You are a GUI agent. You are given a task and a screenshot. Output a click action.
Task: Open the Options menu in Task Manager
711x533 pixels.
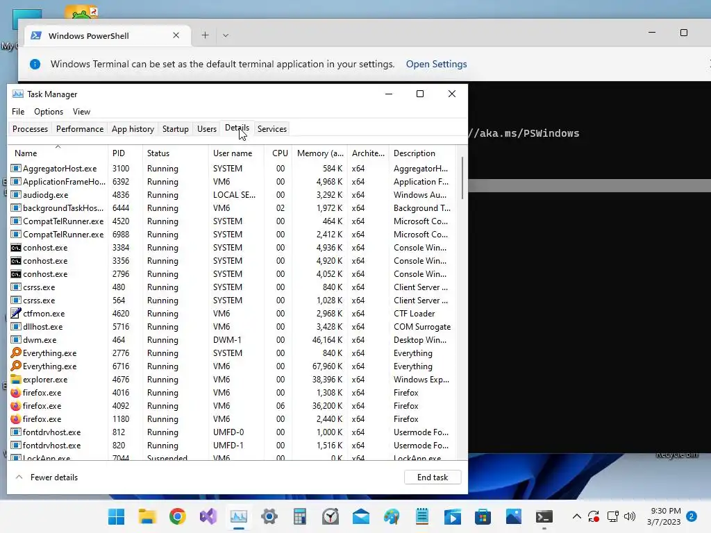[x=49, y=112]
